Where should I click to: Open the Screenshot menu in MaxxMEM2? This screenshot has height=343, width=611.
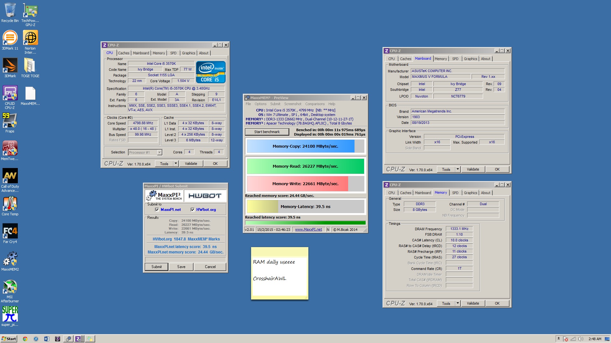point(292,104)
